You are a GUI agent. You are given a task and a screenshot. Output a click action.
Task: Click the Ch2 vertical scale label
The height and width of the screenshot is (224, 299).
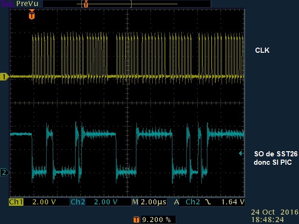pyautogui.click(x=78, y=202)
